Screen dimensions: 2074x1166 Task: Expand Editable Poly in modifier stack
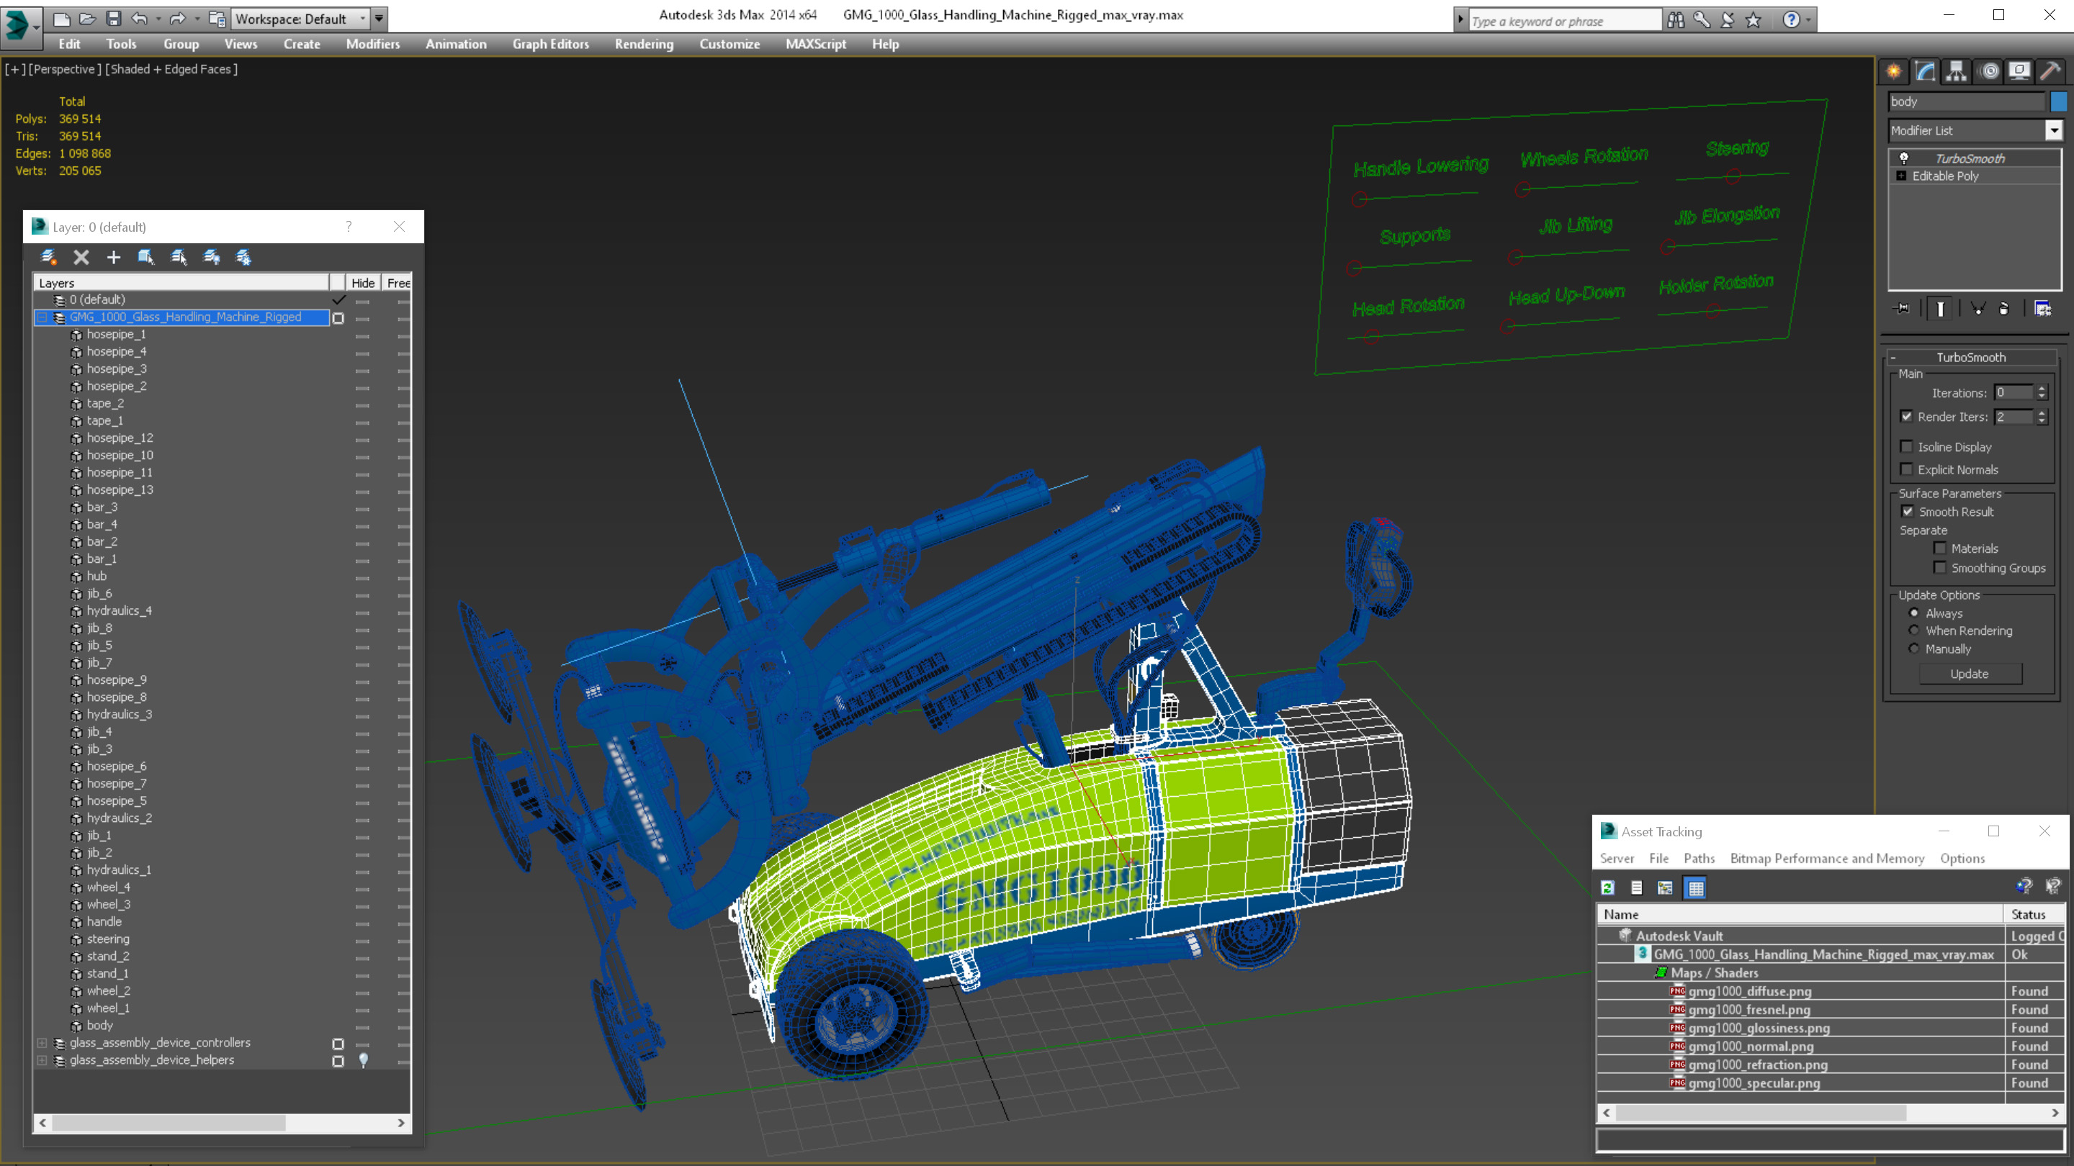[x=1902, y=176]
